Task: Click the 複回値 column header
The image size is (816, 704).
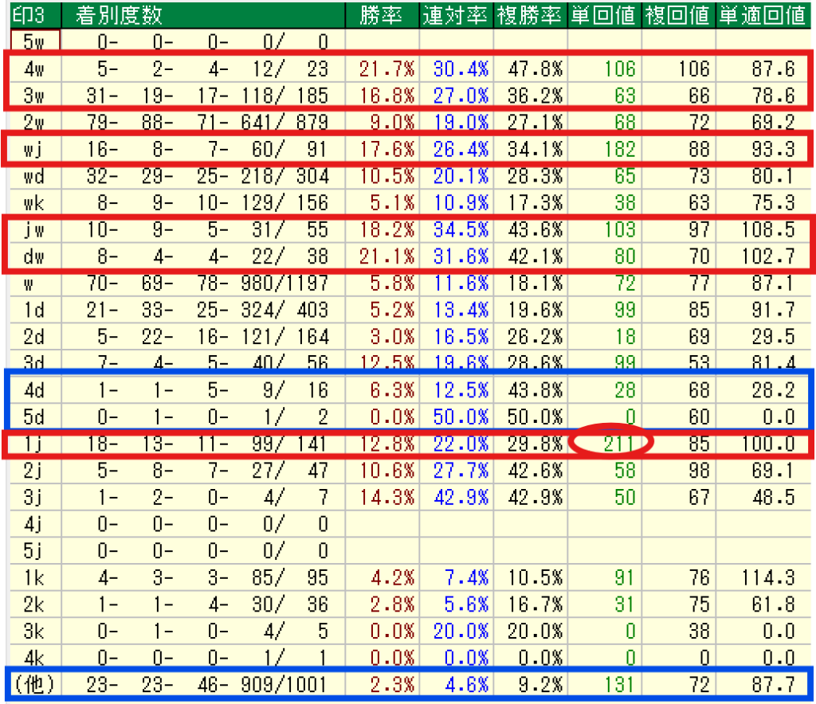Action: tap(678, 14)
